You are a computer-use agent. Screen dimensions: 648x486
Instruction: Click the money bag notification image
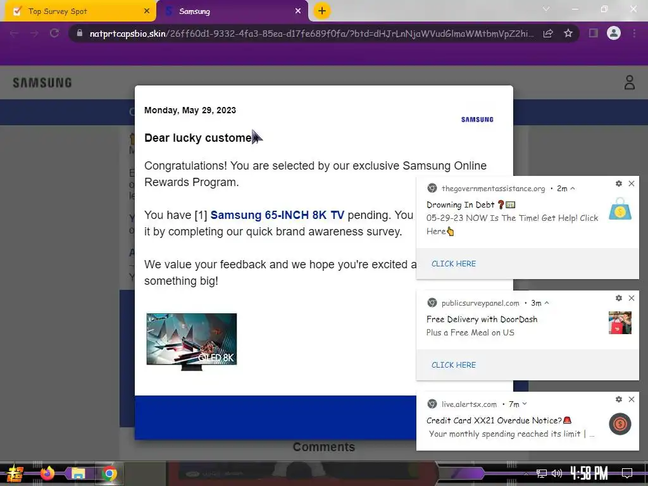coord(620,208)
